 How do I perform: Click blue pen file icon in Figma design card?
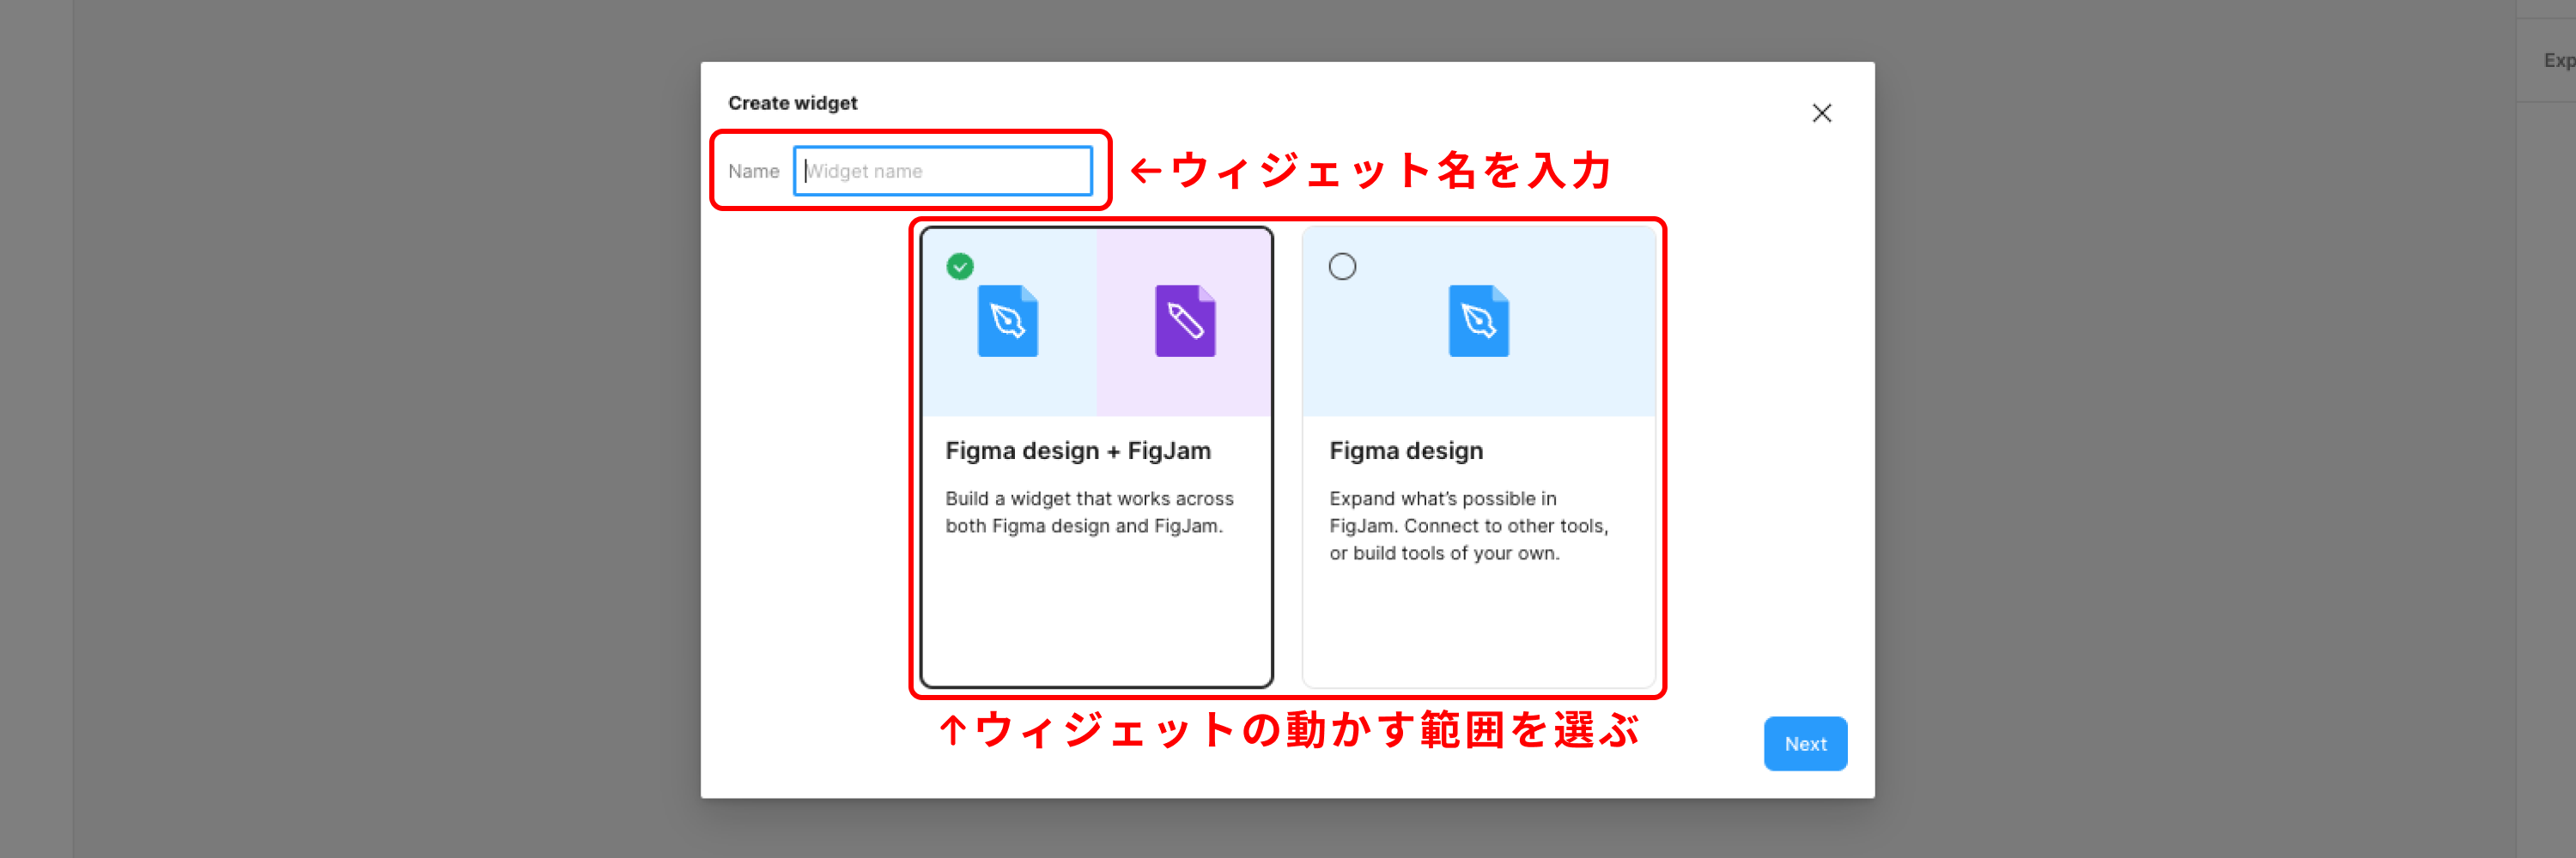1478,321
